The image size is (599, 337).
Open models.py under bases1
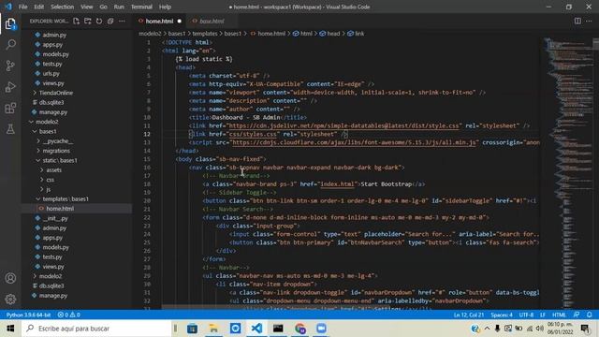(56, 247)
